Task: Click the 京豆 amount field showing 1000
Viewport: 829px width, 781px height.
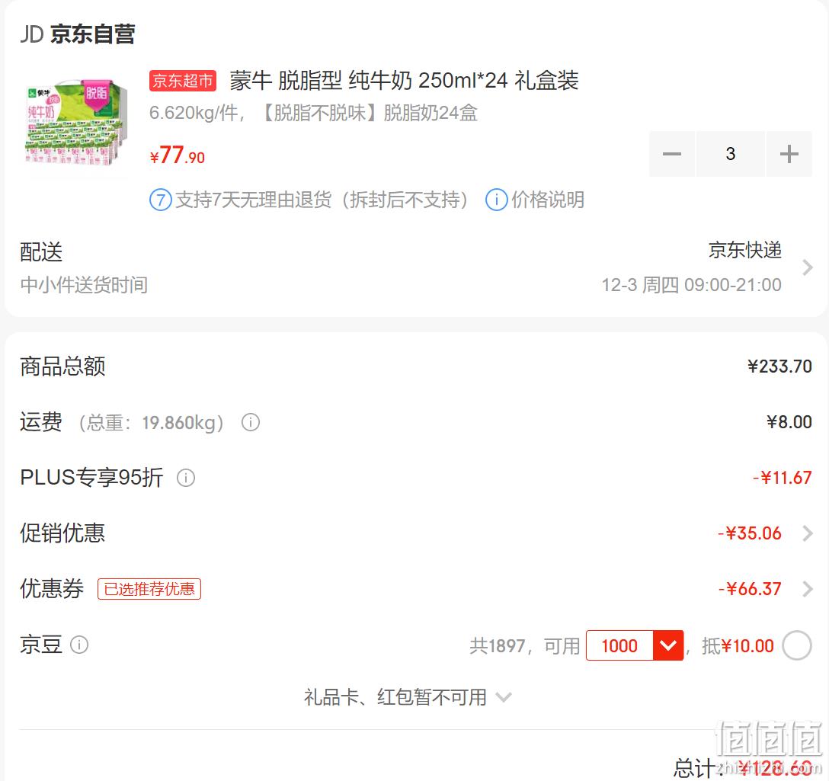Action: (x=619, y=645)
